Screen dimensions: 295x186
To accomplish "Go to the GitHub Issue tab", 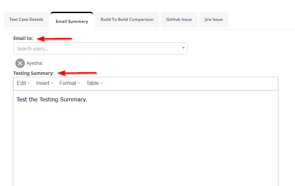I will 179,19.
